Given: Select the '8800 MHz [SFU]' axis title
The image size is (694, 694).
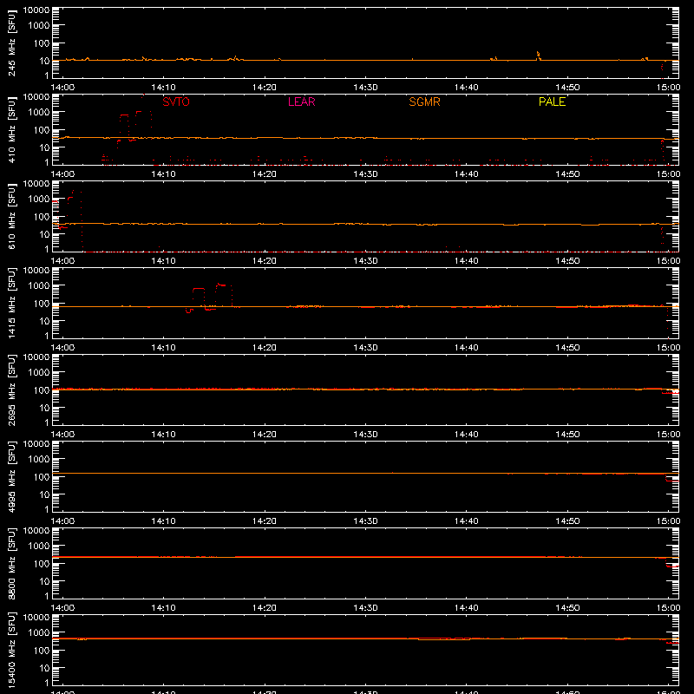Looking at the screenshot, I should coord(11,563).
